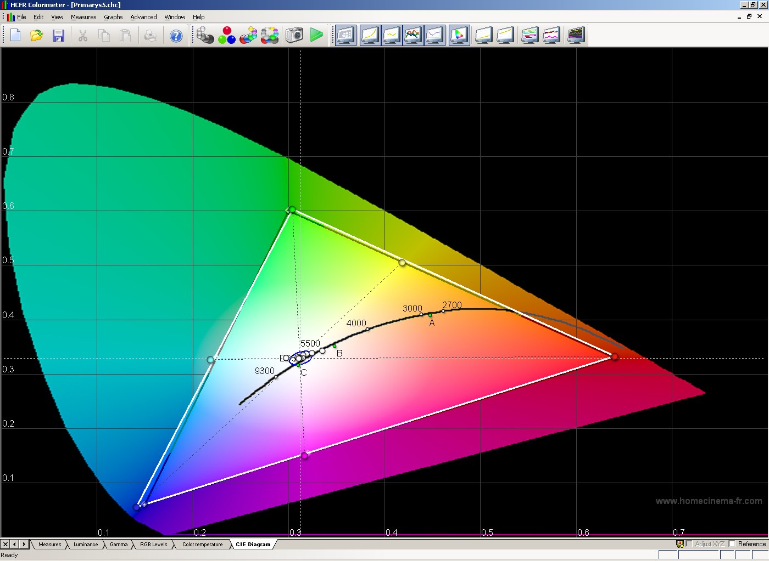The width and height of the screenshot is (769, 561).
Task: Measure primaries and secondaries colored balls icon
Action: pos(248,36)
